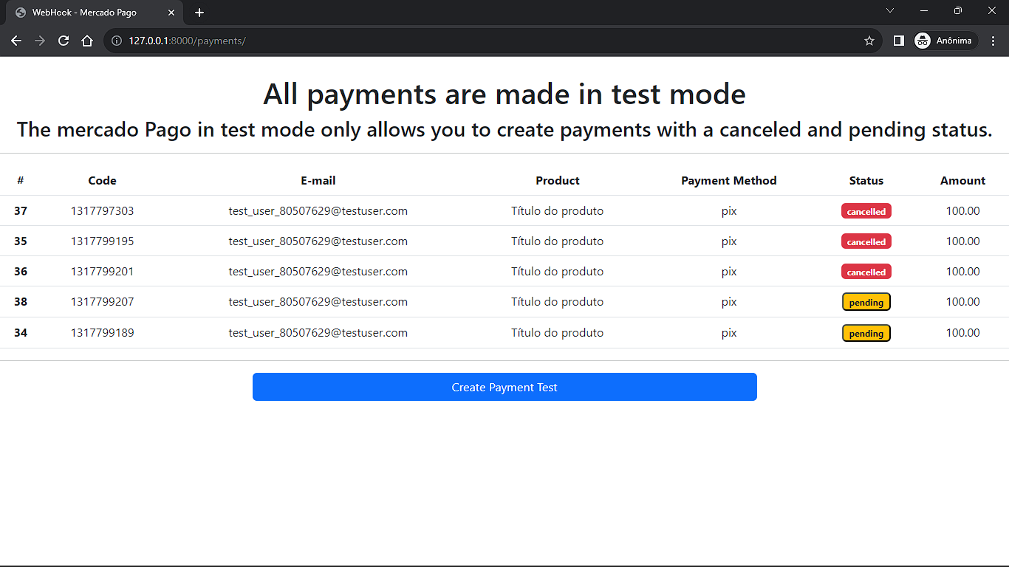
Task: Click pending badge for payment 34
Action: [866, 333]
